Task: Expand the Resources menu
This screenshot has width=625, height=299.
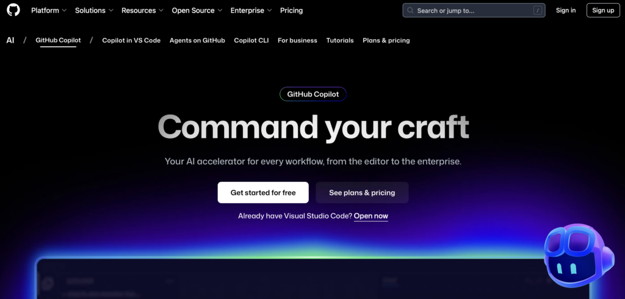Action: (142, 10)
